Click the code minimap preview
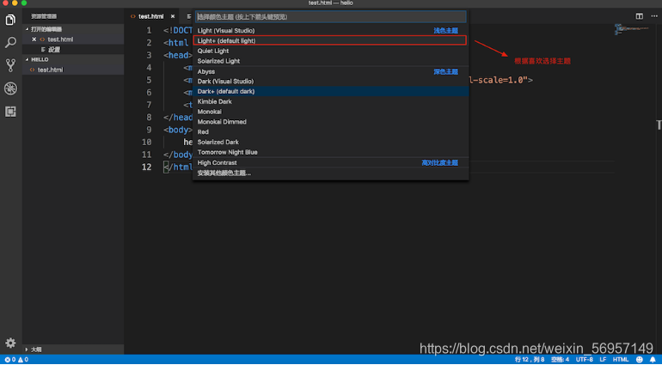The height and width of the screenshot is (365, 662). coord(632,29)
